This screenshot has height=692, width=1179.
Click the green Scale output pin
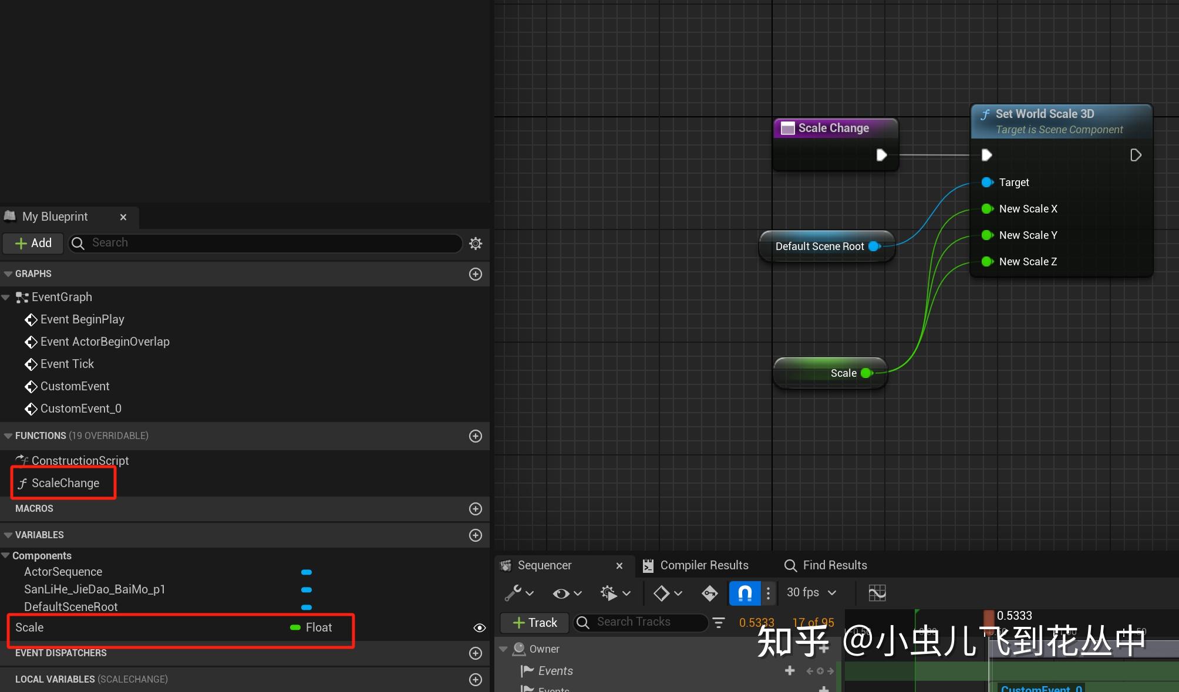865,373
